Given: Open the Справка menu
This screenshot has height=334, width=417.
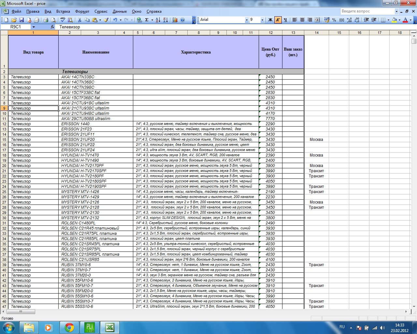Looking at the screenshot, I should [x=154, y=11].
